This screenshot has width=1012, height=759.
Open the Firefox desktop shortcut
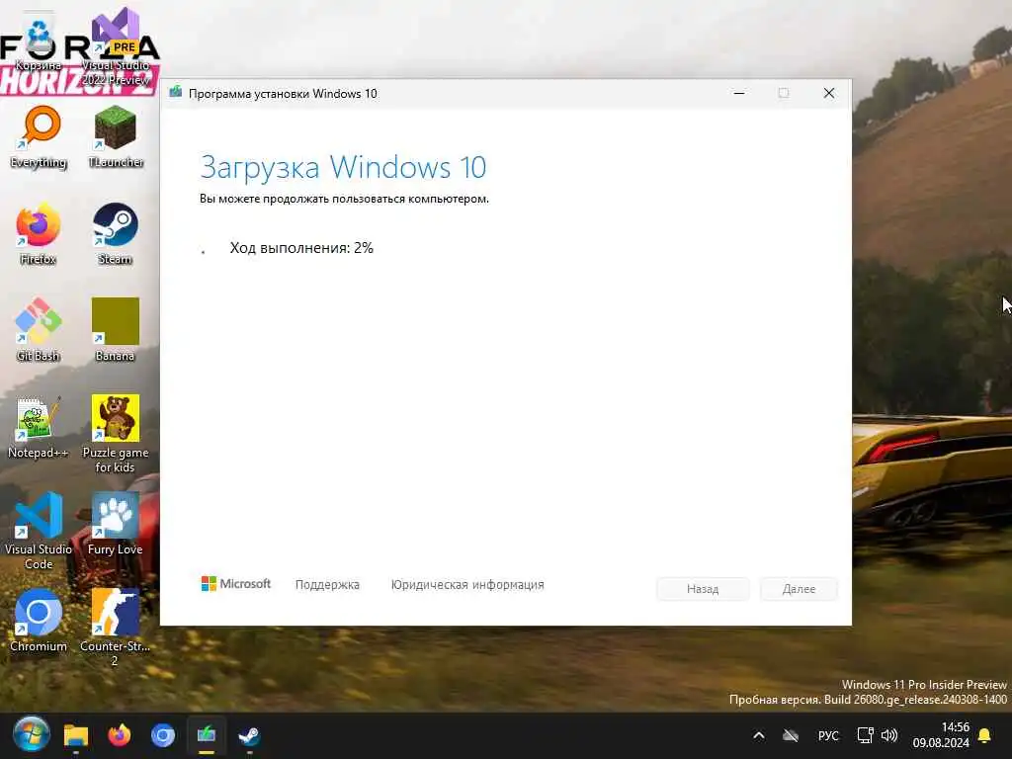tap(39, 233)
